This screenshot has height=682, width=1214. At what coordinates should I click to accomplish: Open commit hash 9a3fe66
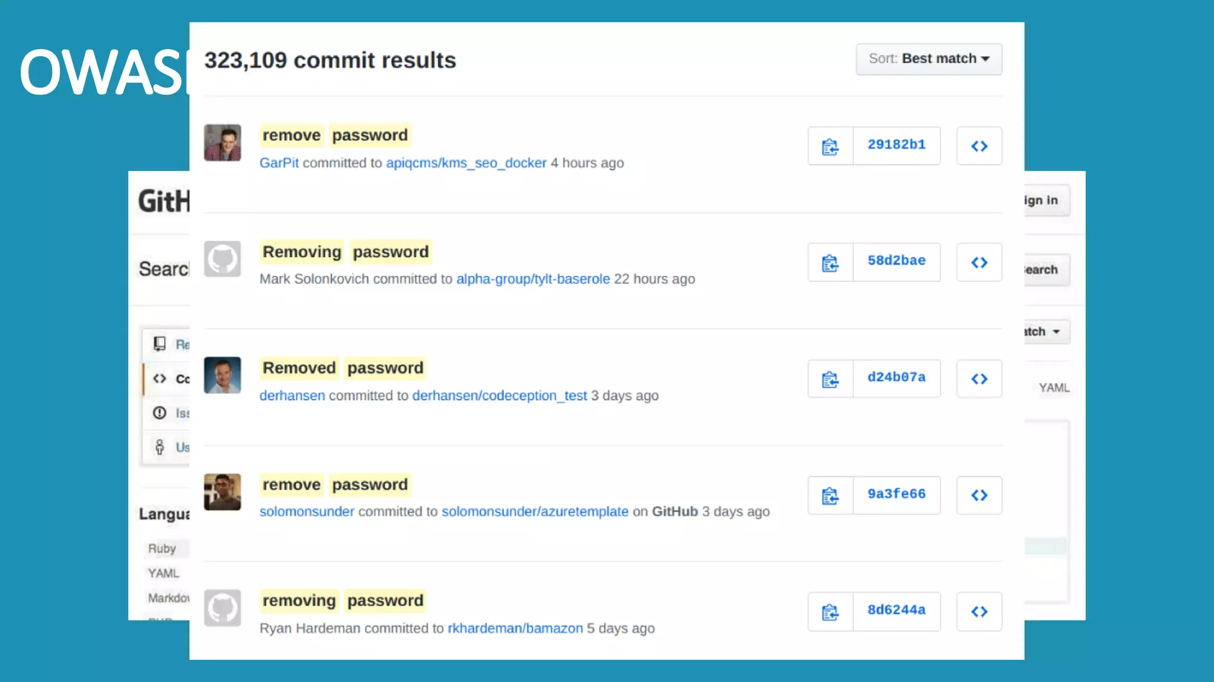point(896,494)
